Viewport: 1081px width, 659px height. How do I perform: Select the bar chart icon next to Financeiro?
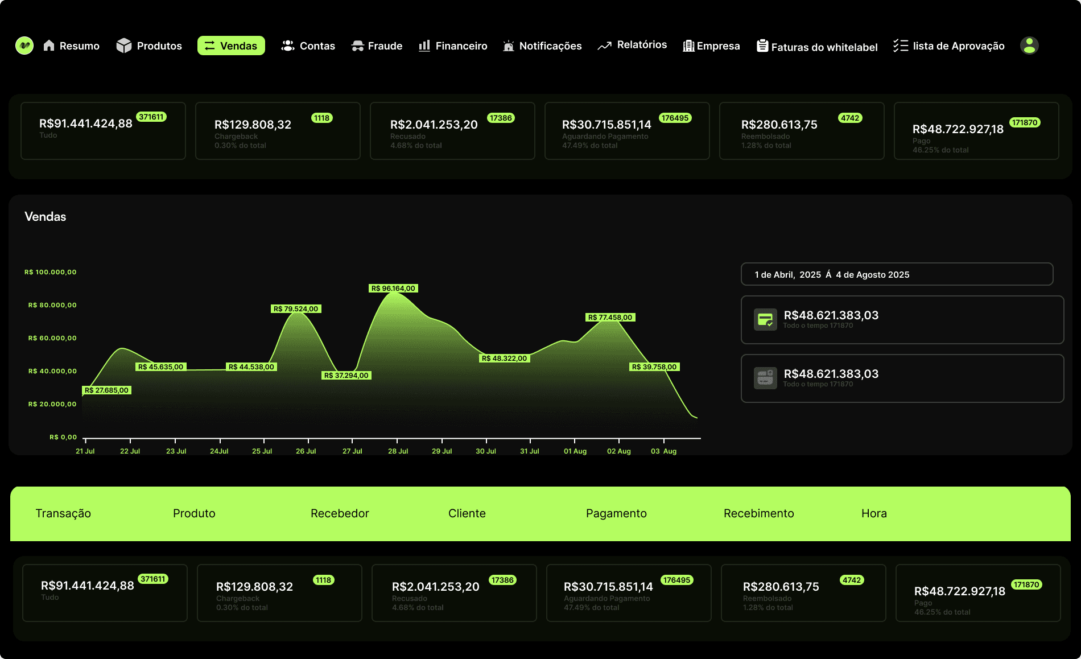tap(423, 46)
